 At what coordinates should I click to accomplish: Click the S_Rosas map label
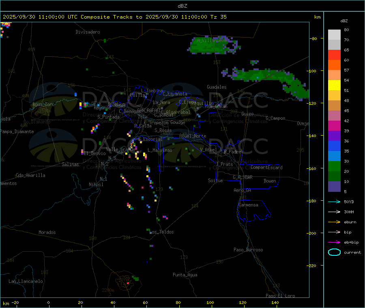pyautogui.click(x=163, y=130)
